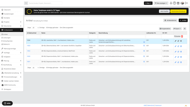Open the Neu dropdown
This screenshot has width=190, height=107.
[x=148, y=3]
